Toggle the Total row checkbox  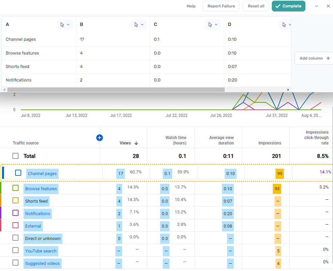(x=15, y=156)
